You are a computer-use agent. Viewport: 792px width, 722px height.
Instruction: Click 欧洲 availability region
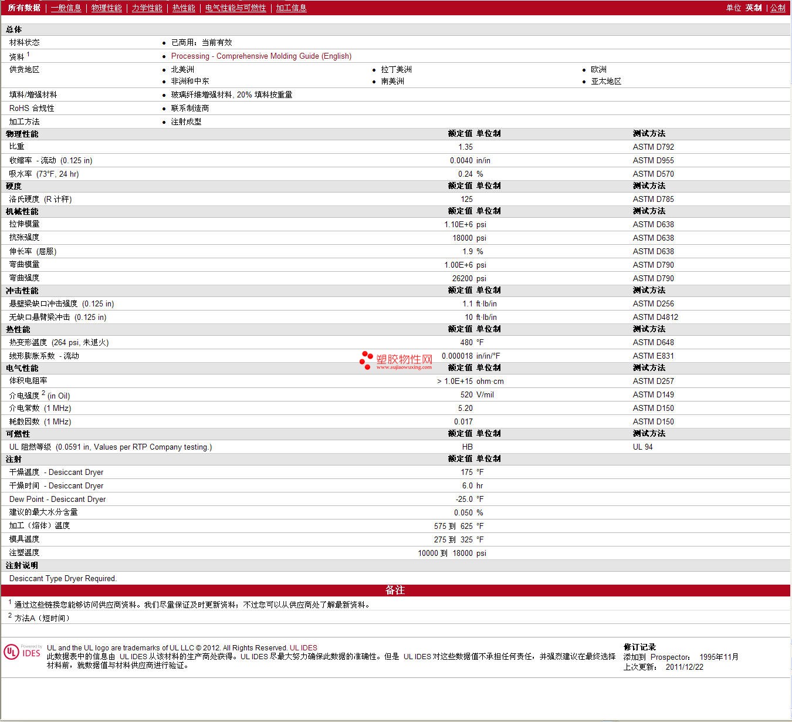pos(599,69)
